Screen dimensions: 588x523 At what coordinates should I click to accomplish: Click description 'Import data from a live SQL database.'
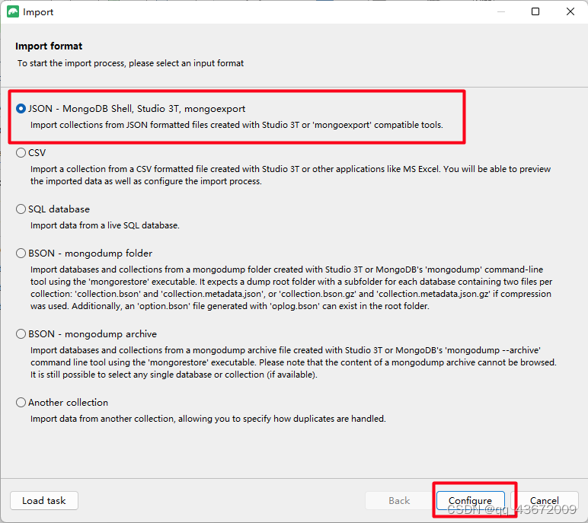105,225
